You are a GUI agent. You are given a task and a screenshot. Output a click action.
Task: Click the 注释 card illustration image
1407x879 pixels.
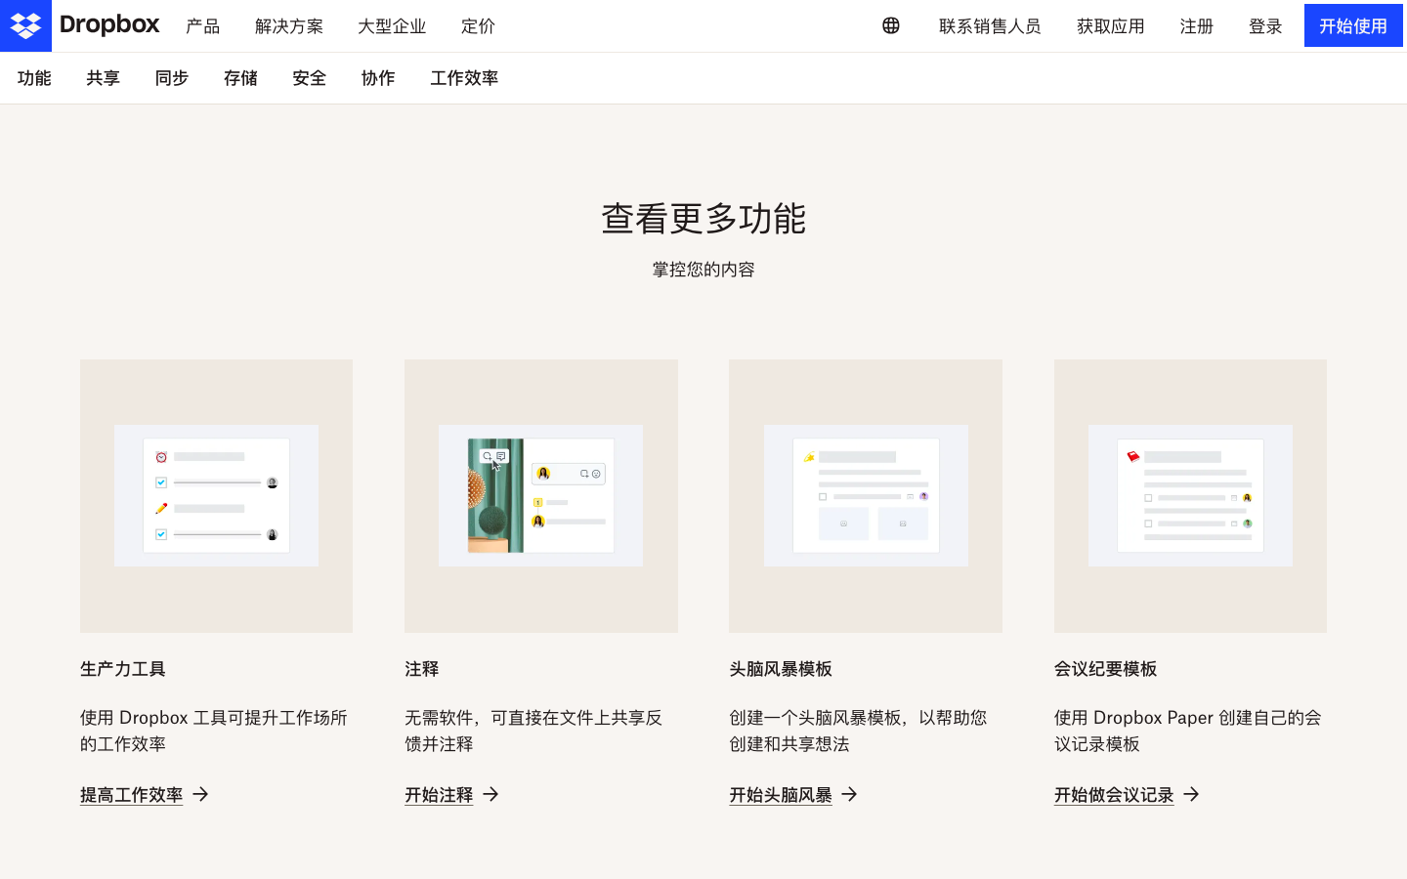click(540, 495)
